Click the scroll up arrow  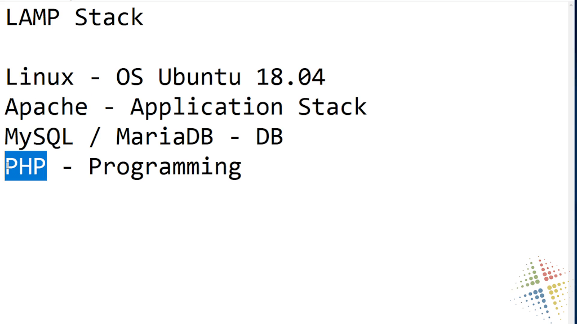pos(571,4)
